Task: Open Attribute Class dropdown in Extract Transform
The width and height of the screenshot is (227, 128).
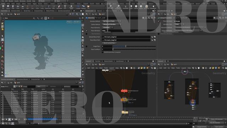Action: (x=179, y=25)
